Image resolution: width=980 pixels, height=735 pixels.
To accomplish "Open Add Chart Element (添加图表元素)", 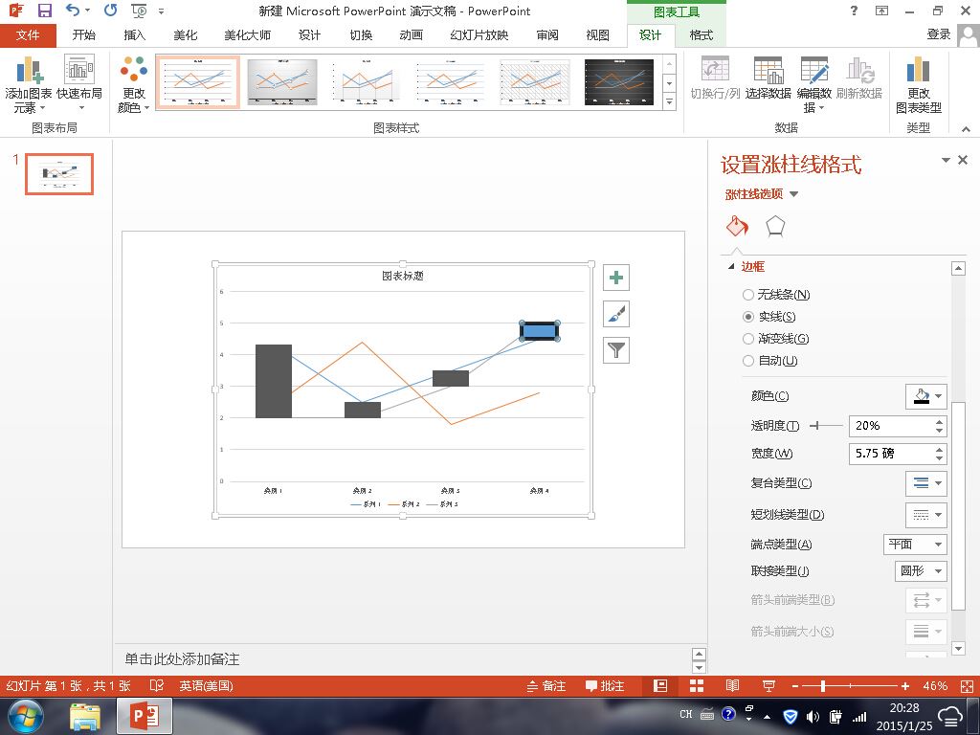I will click(x=28, y=84).
